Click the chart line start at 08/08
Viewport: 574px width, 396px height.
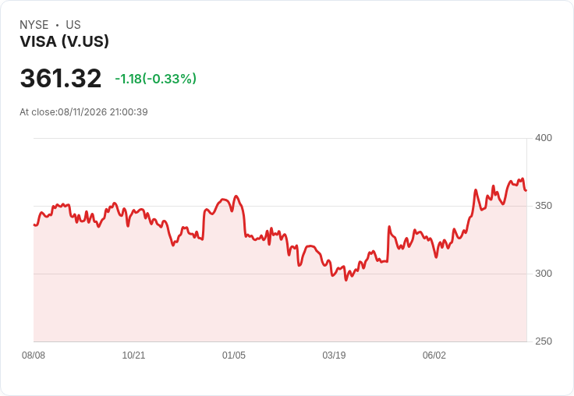(x=34, y=225)
